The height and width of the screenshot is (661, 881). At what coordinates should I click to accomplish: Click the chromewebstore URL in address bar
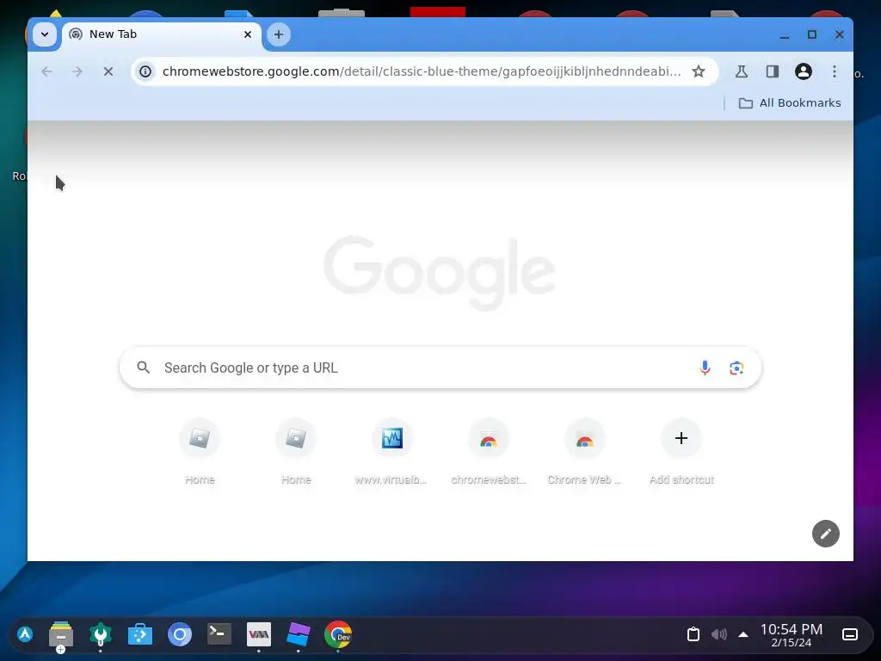pyautogui.click(x=422, y=71)
